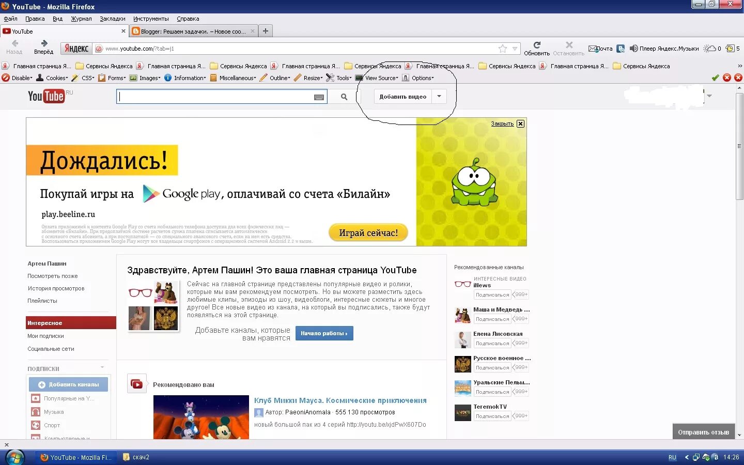
Task: Open the Options developer toolbar menu
Action: (418, 78)
